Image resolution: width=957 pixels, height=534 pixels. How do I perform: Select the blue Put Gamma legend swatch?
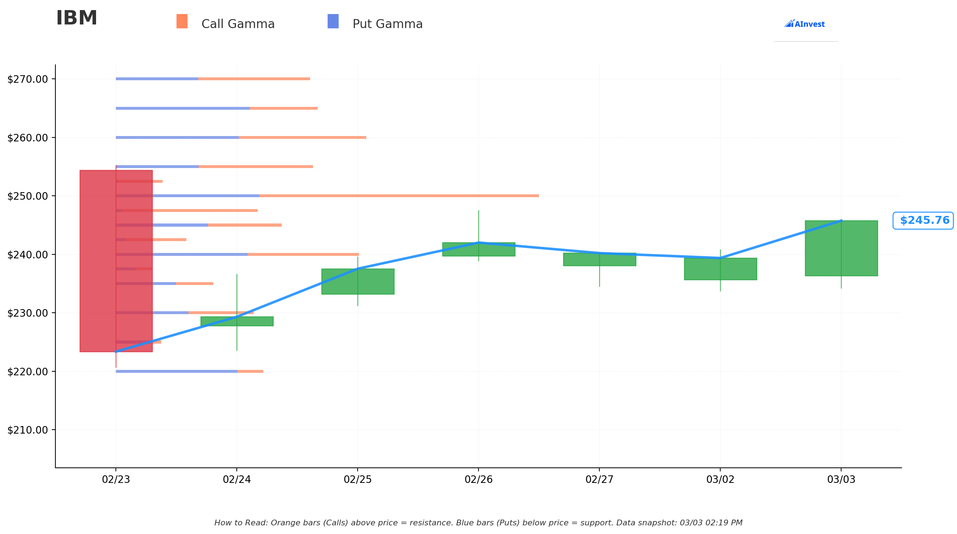point(333,21)
